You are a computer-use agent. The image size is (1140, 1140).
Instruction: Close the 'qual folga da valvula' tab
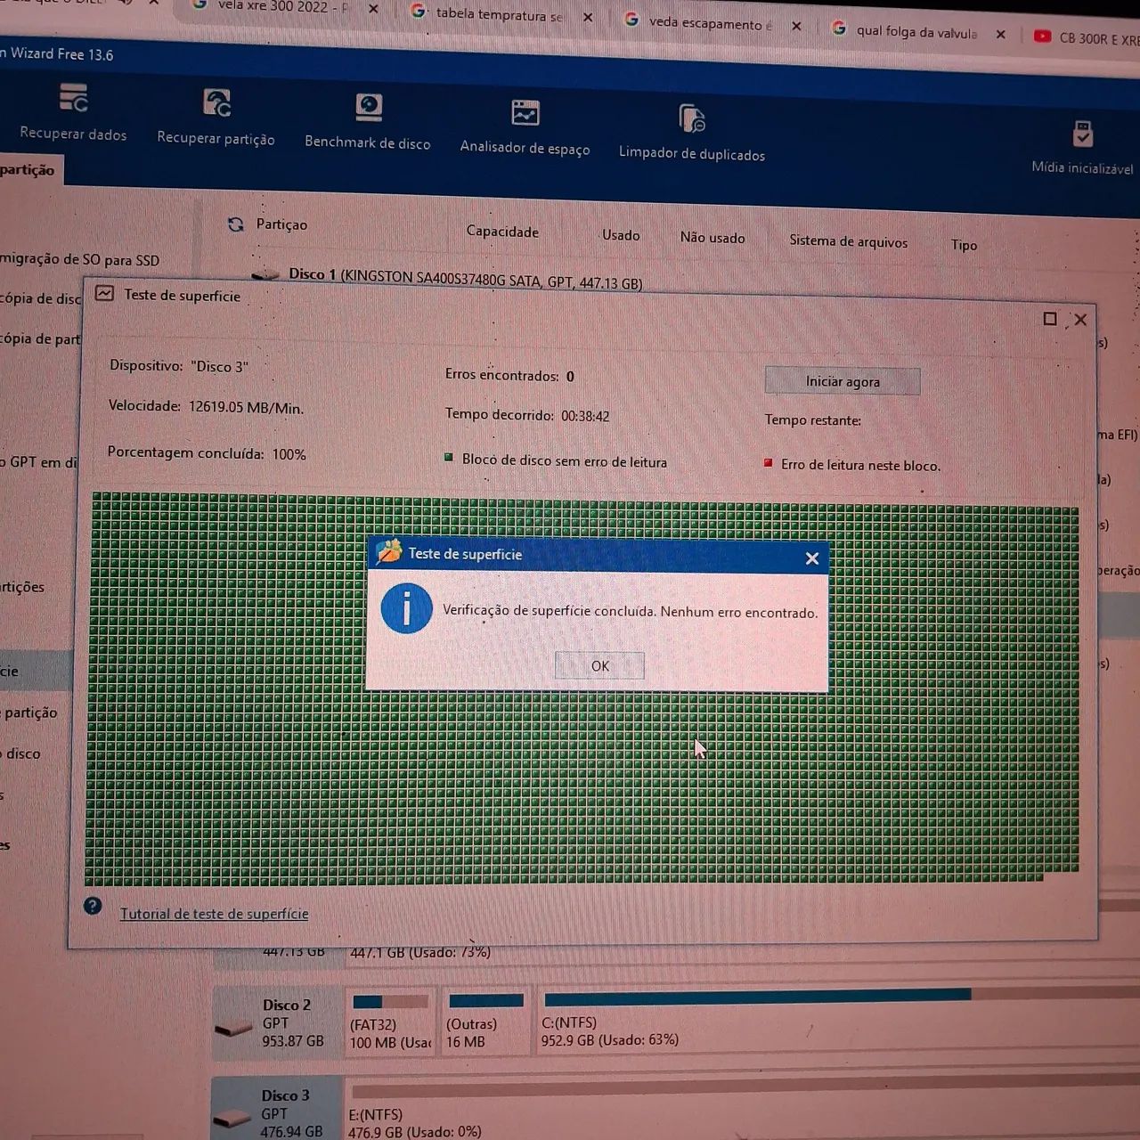pyautogui.click(x=1000, y=35)
